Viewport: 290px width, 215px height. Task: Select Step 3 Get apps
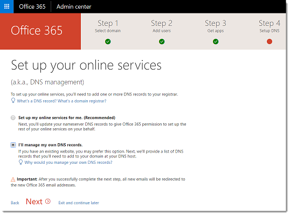click(216, 26)
